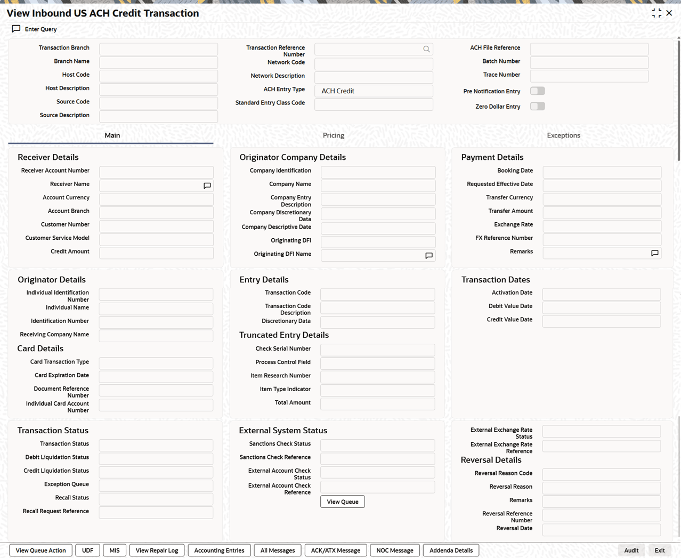Click the Company Name field
Screen dimensions: 681x558
[378, 185]
